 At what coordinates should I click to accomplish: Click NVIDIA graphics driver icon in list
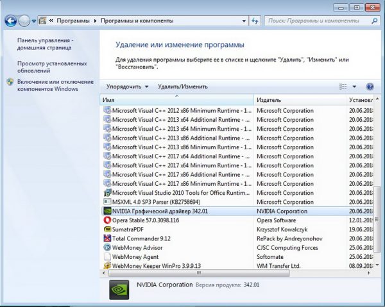pos(107,211)
